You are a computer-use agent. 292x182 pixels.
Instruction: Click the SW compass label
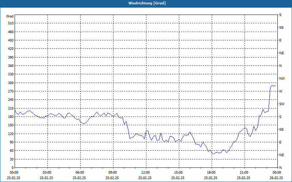tap(282, 104)
